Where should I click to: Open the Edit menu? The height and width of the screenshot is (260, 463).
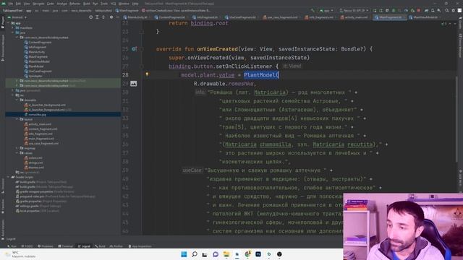tap(18, 4)
